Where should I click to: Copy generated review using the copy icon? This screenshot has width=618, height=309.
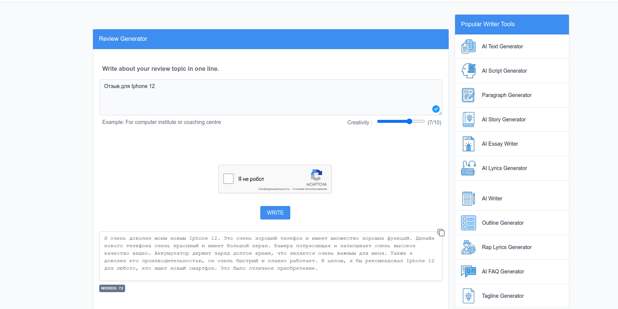pos(441,233)
